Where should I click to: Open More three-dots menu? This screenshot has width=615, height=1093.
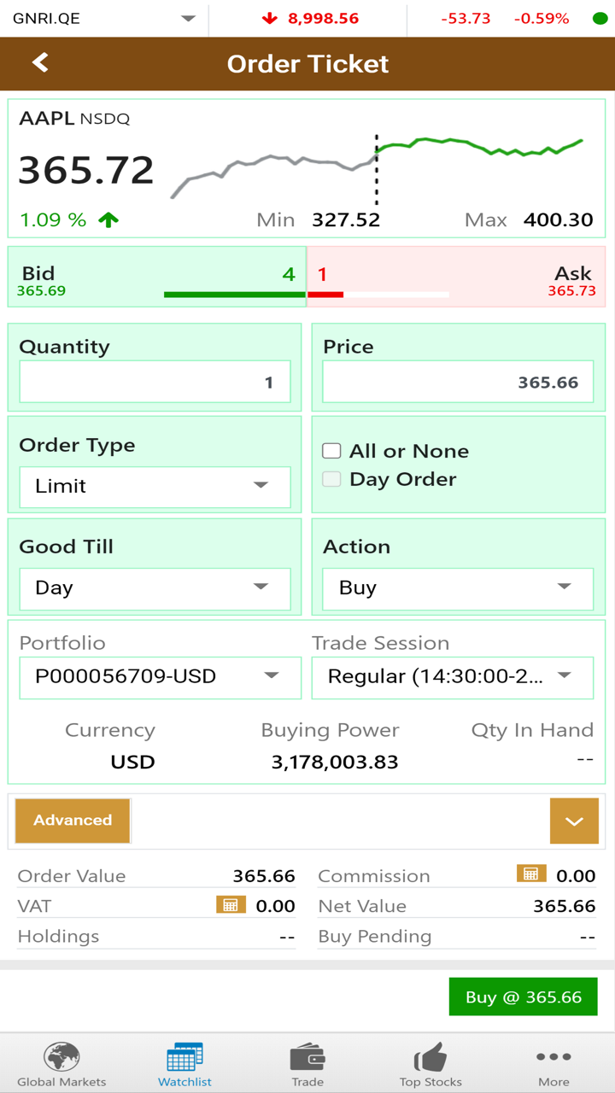point(553,1057)
